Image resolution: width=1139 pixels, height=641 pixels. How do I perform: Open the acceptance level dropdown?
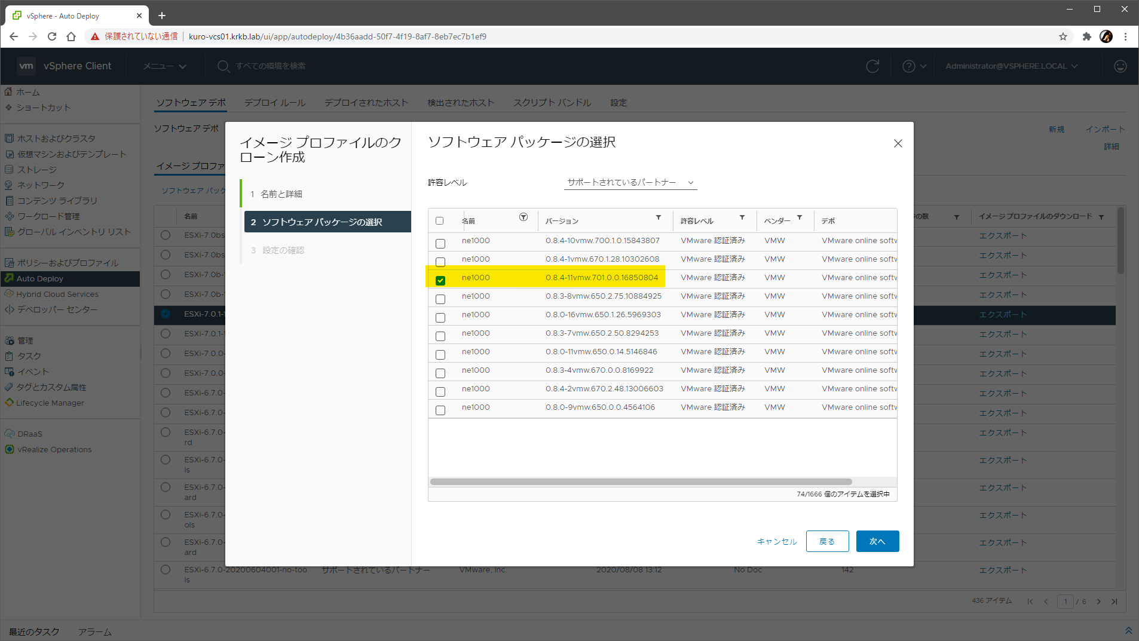pos(630,183)
